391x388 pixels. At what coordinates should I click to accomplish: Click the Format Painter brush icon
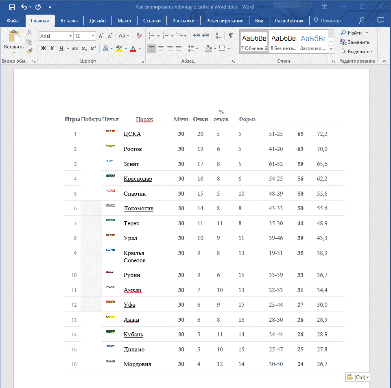click(x=29, y=51)
